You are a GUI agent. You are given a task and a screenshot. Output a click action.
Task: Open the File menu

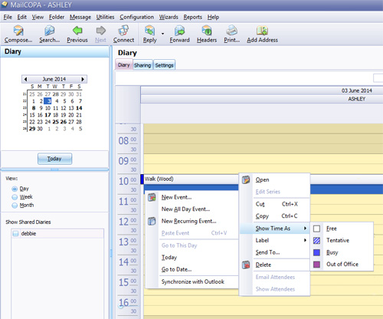point(8,17)
